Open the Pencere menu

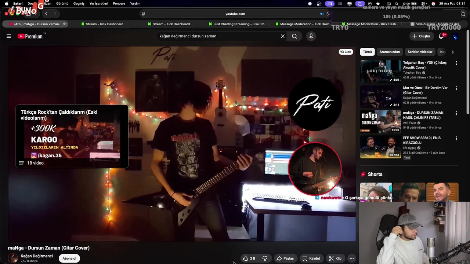click(x=119, y=4)
